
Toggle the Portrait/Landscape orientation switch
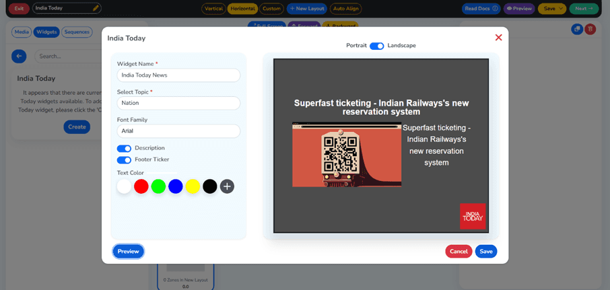376,46
